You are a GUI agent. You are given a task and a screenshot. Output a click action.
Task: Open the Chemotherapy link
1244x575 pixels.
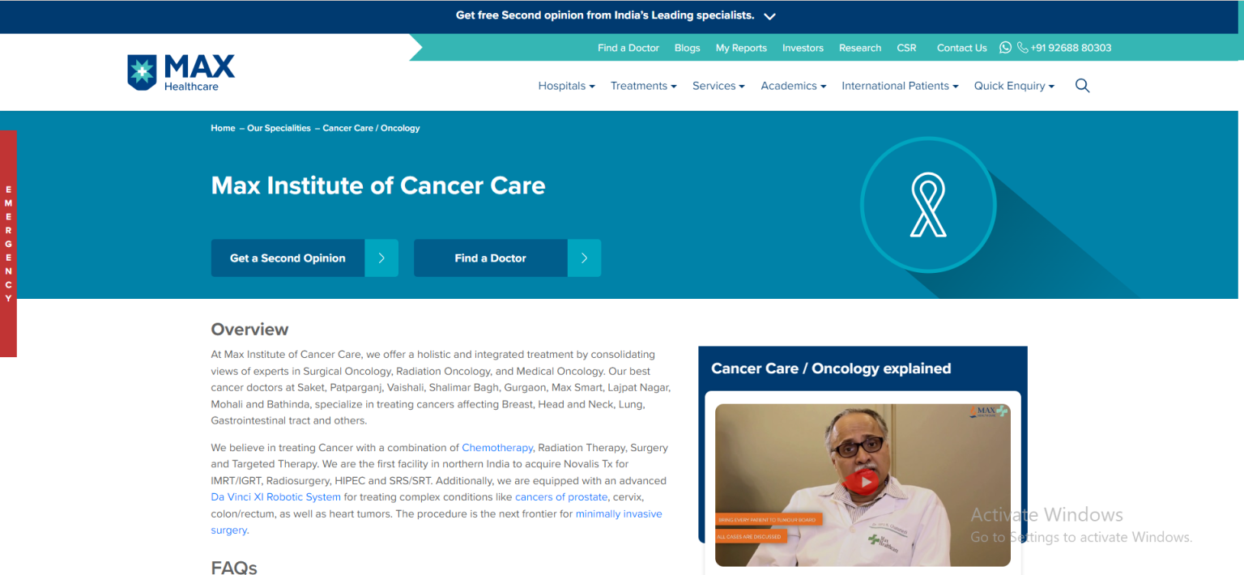[496, 447]
